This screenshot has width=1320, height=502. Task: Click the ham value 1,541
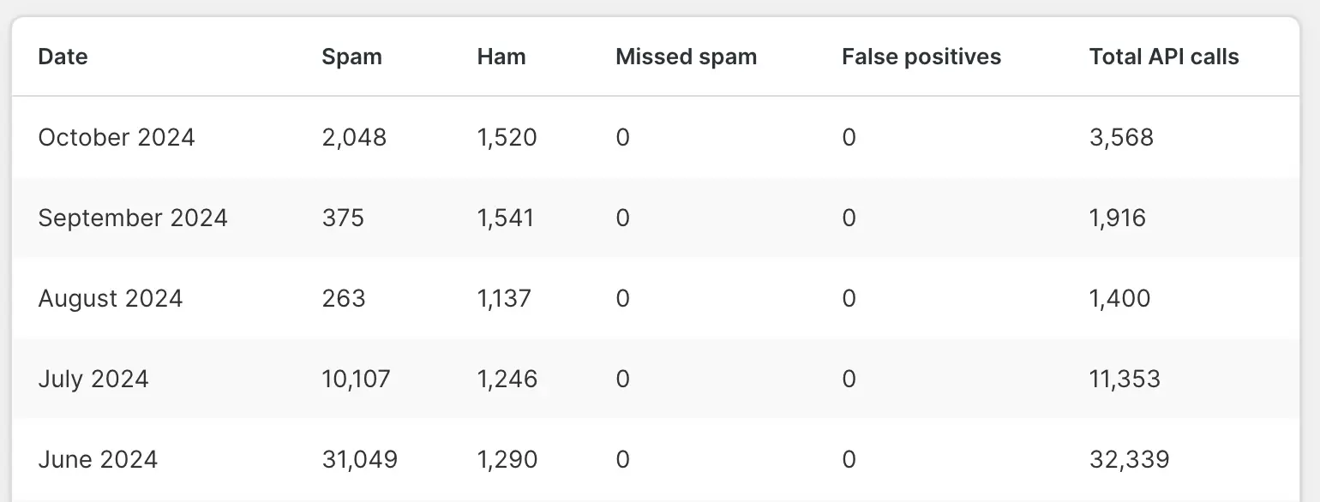coord(506,218)
